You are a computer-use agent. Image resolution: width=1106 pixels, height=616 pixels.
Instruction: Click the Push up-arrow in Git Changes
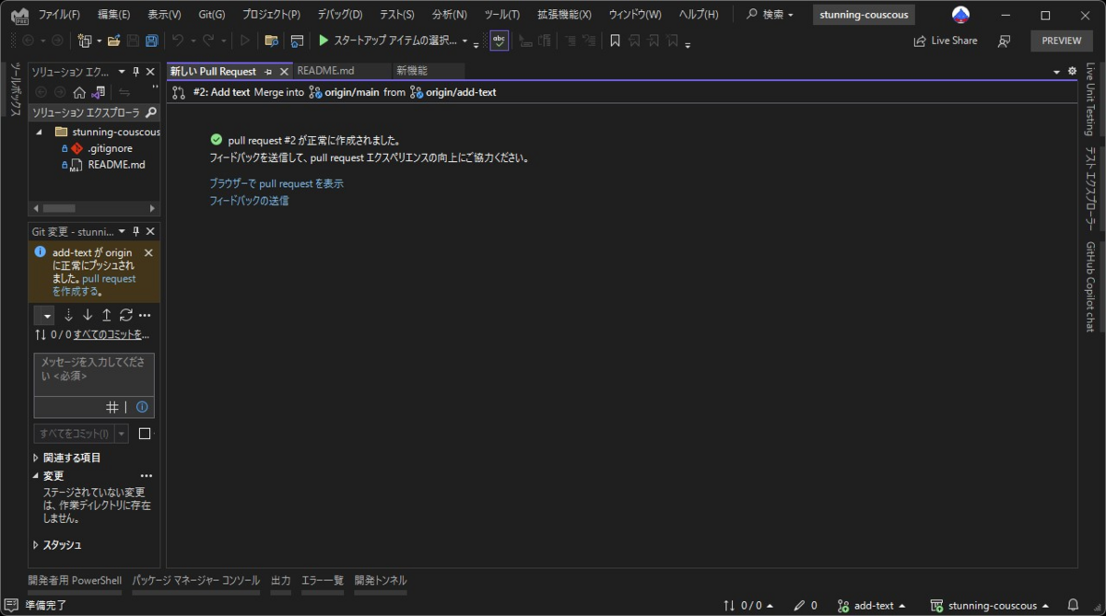tap(106, 315)
